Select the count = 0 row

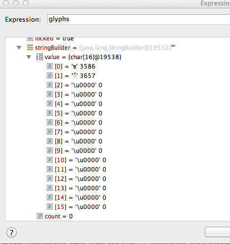tap(59, 216)
